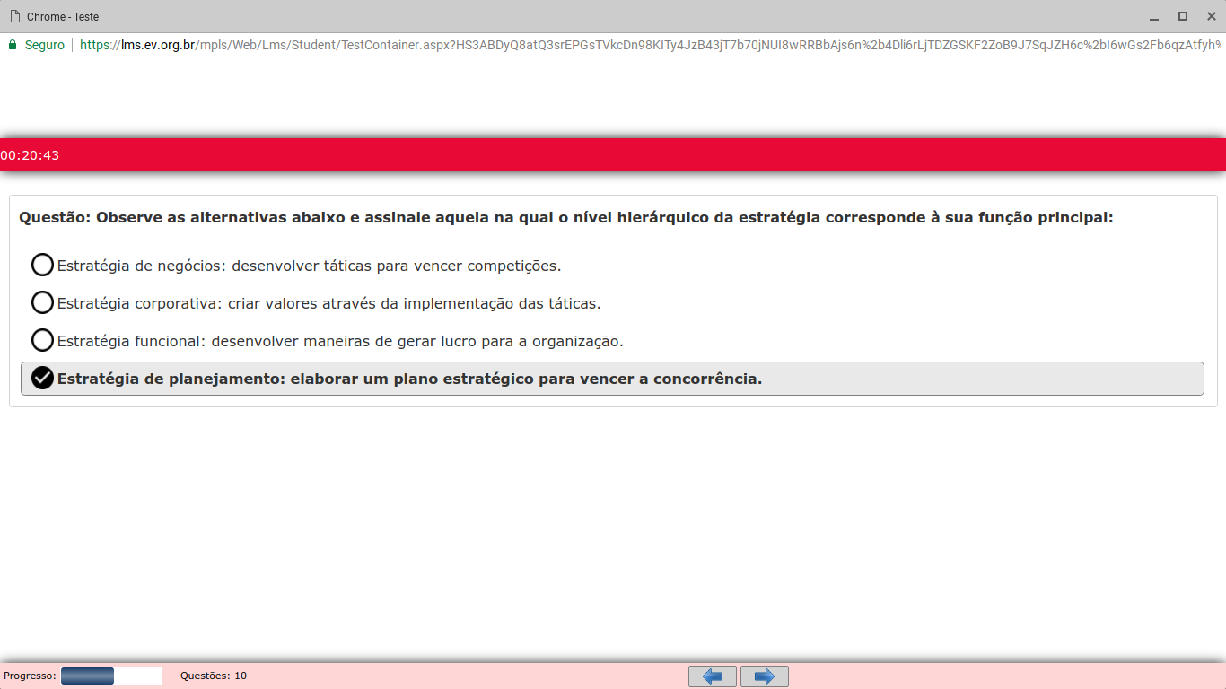Click the page document icon in title bar

tap(13, 16)
